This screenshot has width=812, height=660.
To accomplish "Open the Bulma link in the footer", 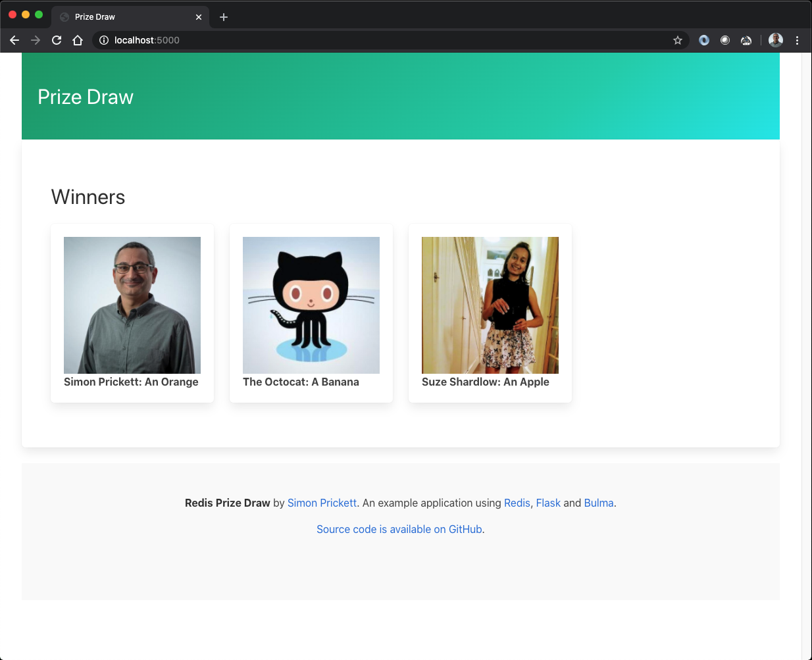I will point(599,503).
